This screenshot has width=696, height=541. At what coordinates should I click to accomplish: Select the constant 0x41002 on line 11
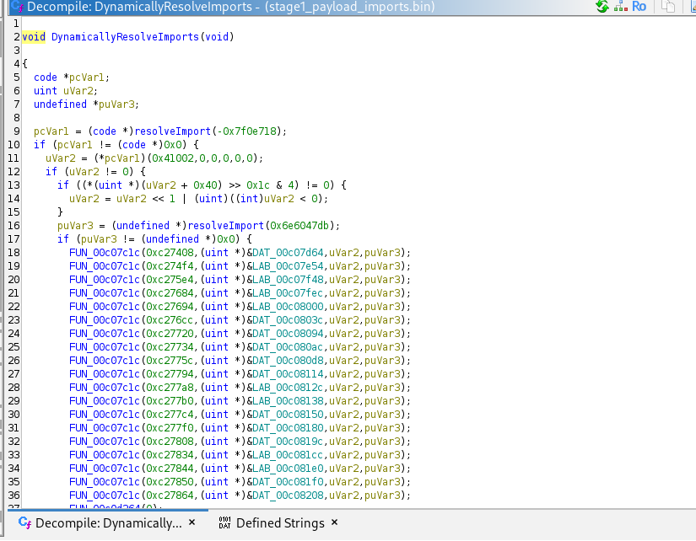173,158
